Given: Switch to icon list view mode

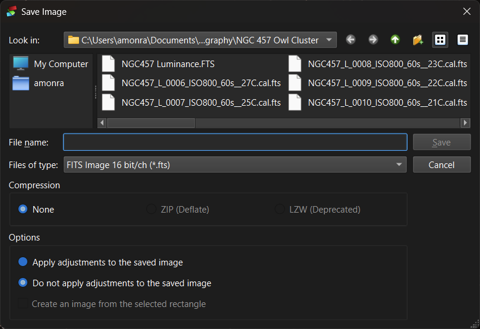Looking at the screenshot, I should [440, 40].
